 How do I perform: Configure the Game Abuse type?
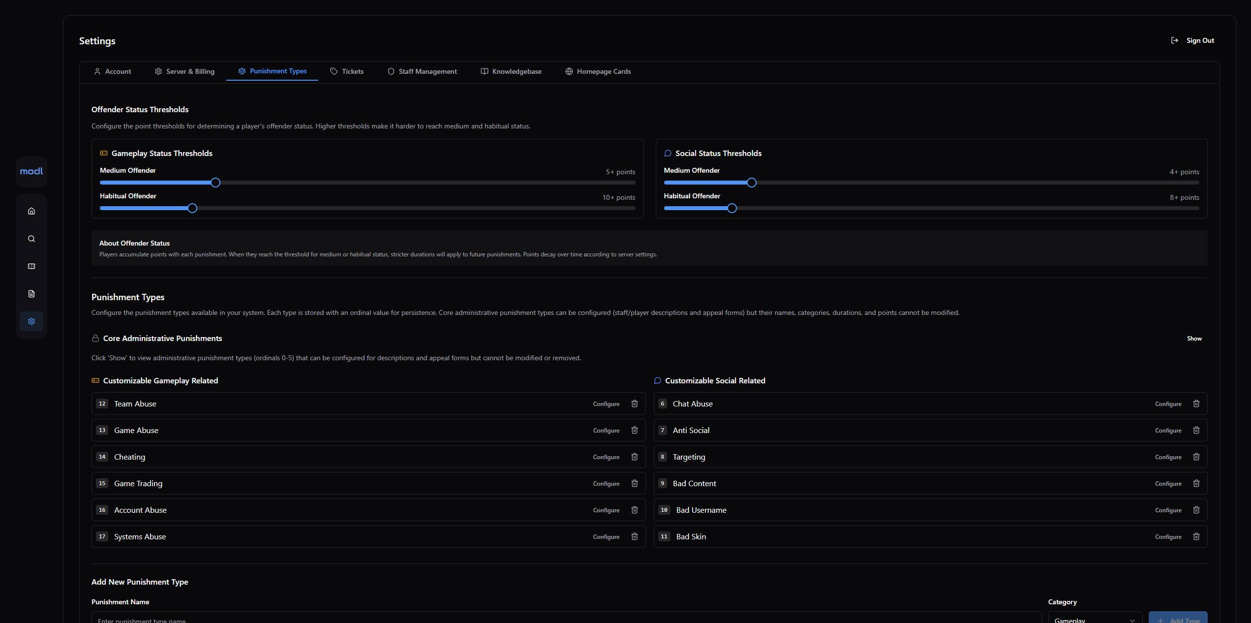(x=606, y=431)
